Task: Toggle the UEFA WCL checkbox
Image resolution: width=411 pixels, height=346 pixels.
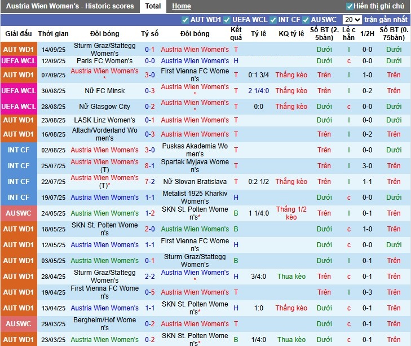Action: pos(231,20)
